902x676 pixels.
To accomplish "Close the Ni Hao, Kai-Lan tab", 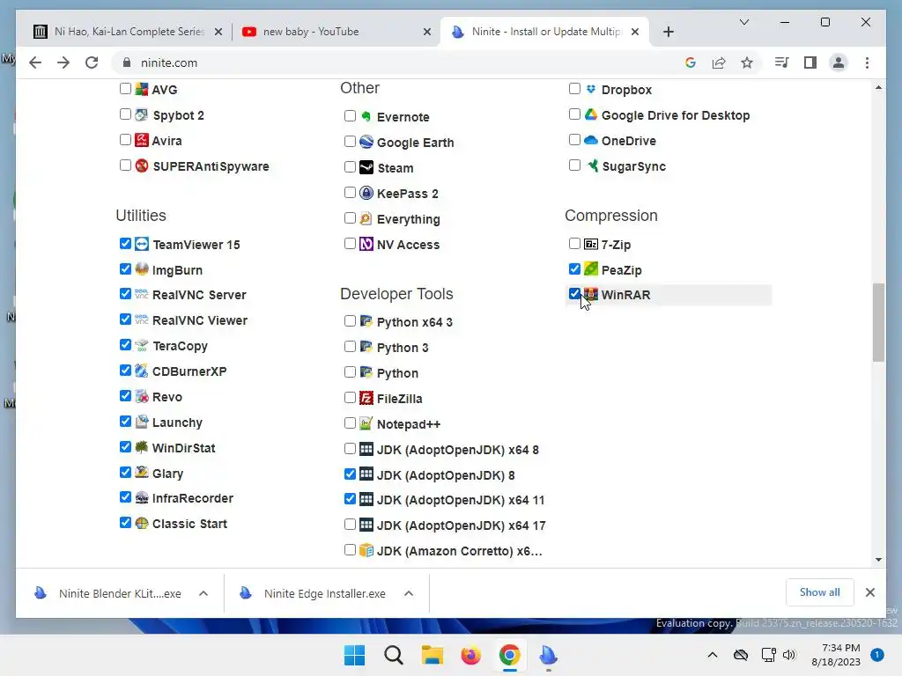I will tap(218, 32).
